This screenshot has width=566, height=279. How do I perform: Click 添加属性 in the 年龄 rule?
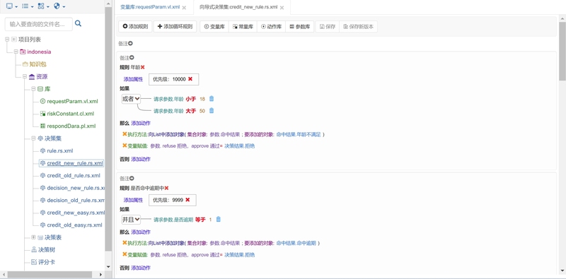133,79
